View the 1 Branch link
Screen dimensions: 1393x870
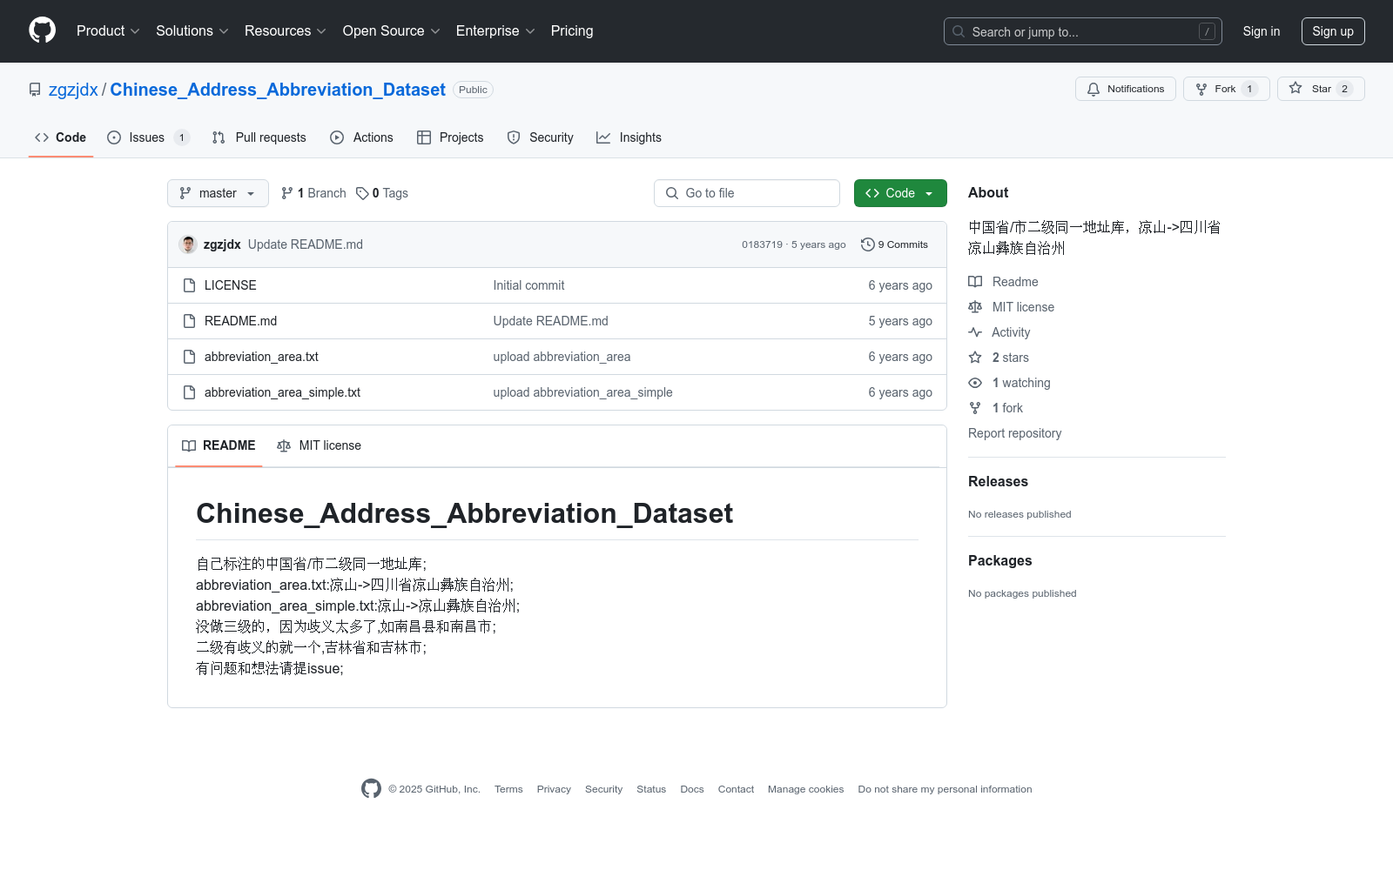[313, 193]
